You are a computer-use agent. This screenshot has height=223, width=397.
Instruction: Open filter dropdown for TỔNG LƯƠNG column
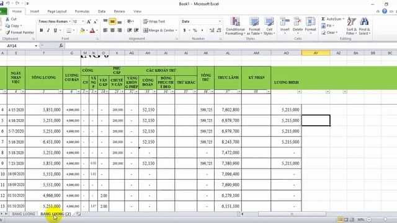(60, 92)
